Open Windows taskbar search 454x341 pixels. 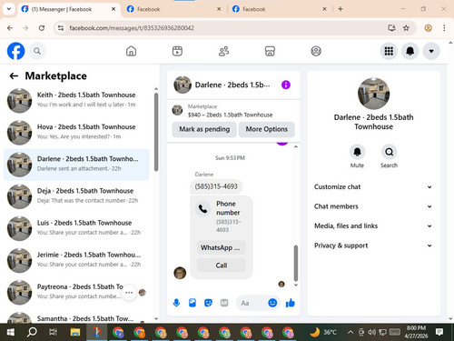(32, 332)
